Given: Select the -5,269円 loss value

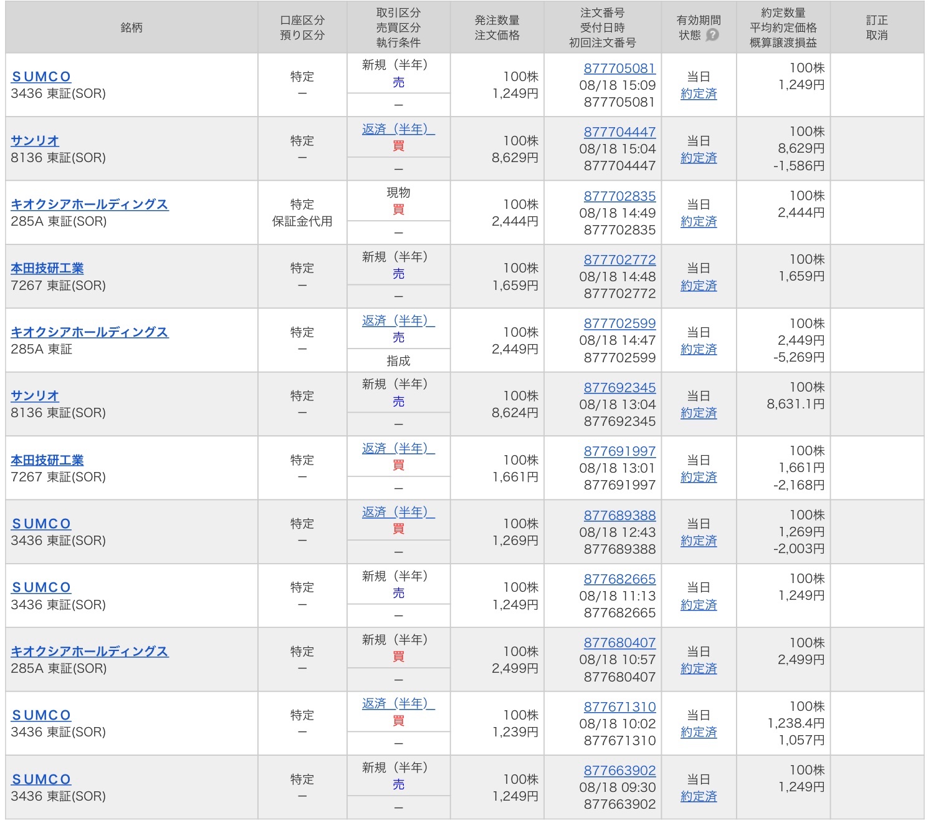Looking at the screenshot, I should [x=799, y=357].
